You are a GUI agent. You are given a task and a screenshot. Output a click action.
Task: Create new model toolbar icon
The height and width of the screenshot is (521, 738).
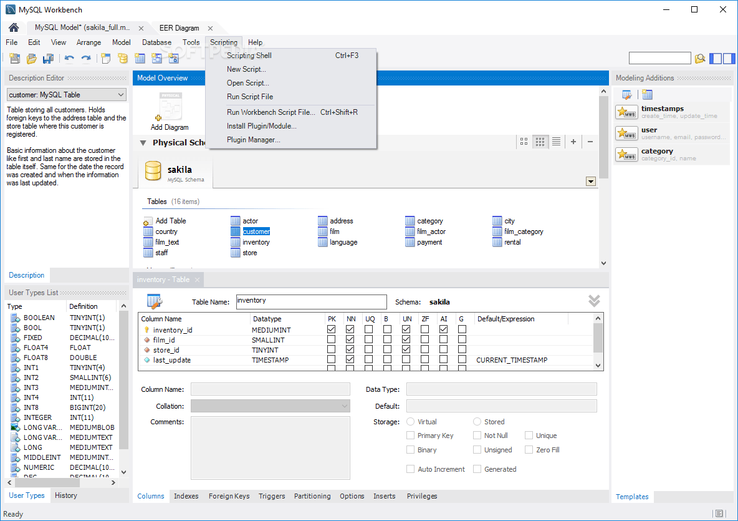(14, 59)
